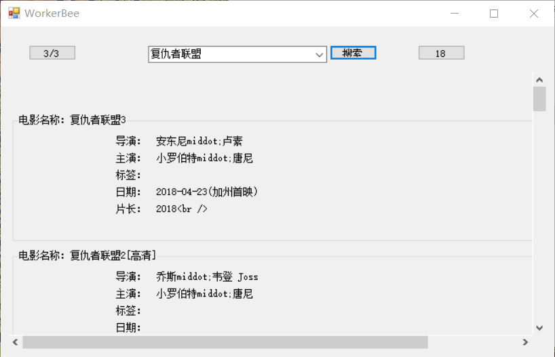Click the horizontal scrollbar right arrow
Image resolution: width=555 pixels, height=357 pixels.
pyautogui.click(x=525, y=342)
